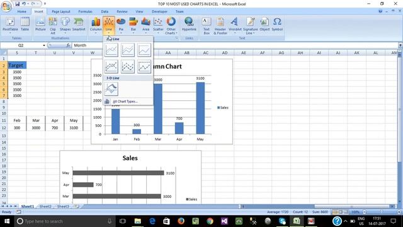The width and height of the screenshot is (403, 227).
Task: Choose Stacked Line with Markers chart
Action: [x=128, y=66]
